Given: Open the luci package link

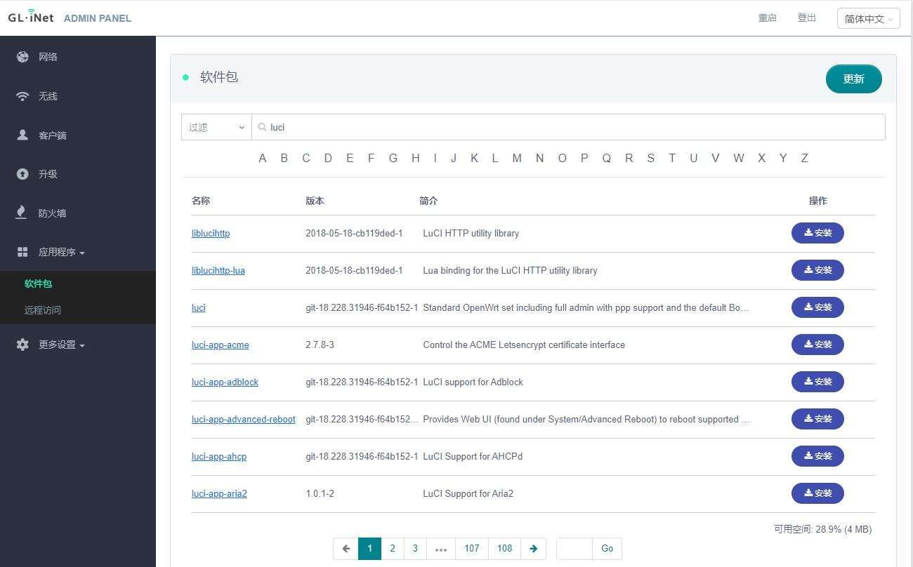Looking at the screenshot, I should pyautogui.click(x=199, y=307).
